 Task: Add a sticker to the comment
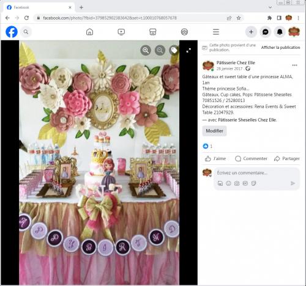(253, 183)
